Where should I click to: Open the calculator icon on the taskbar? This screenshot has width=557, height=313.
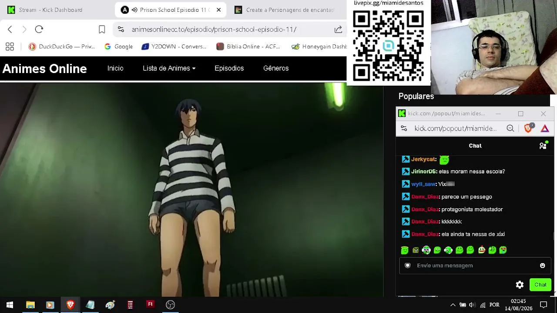tap(130, 305)
